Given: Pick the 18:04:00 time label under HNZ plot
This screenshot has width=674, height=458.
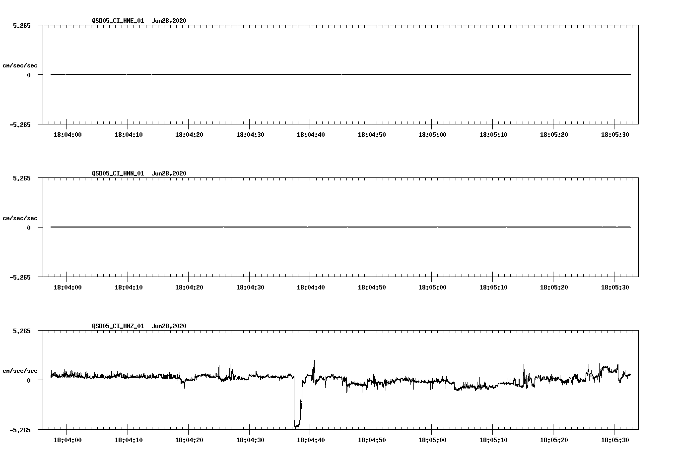Looking at the screenshot, I should point(67,440).
